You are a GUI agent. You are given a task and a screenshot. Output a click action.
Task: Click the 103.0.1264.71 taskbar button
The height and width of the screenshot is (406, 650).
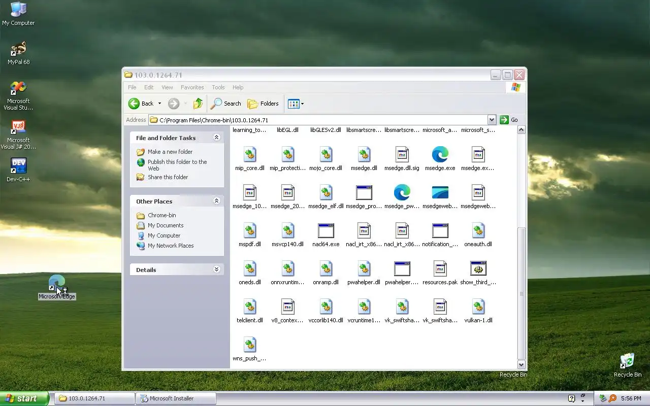[94, 398]
